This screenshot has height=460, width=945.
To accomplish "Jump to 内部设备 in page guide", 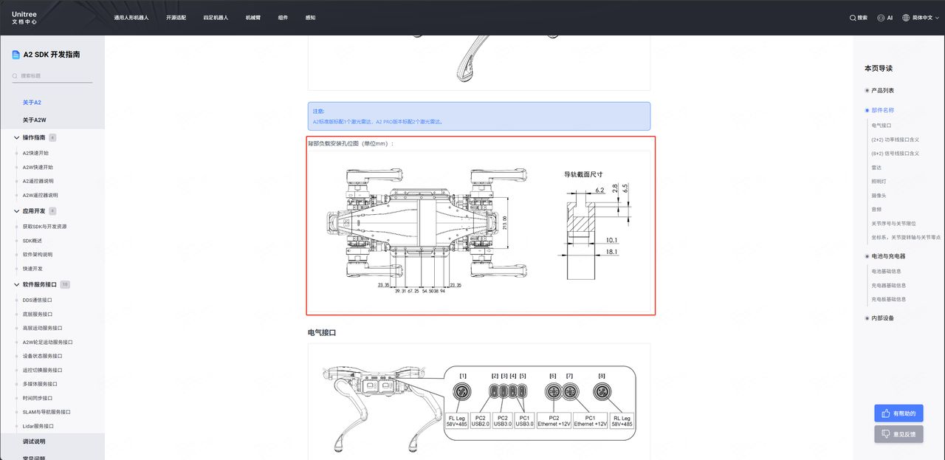I will (x=882, y=318).
